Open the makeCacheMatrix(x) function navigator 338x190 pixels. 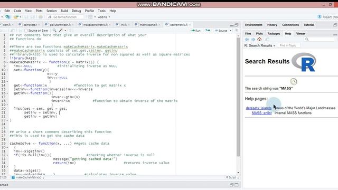pyautogui.click(x=28, y=177)
